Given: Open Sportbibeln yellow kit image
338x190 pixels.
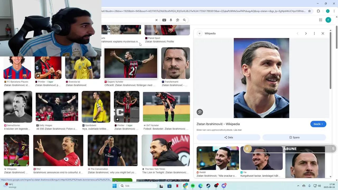Looking at the screenshot, I should tap(96, 107).
